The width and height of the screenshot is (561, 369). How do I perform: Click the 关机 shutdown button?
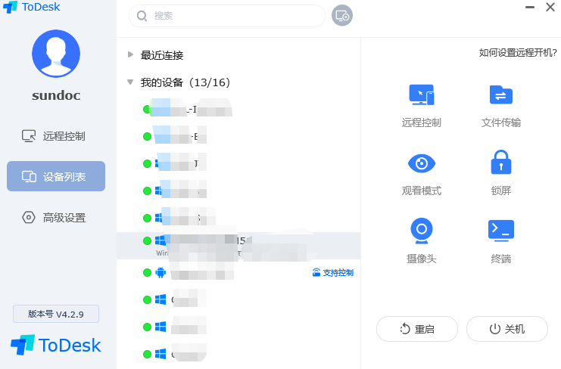point(507,329)
